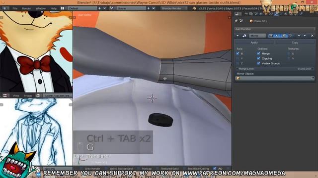This screenshot has width=318, height=178.
Task: Select the Scene name field
Action: click(131, 8)
